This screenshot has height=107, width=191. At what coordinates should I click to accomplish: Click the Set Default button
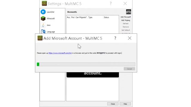pyautogui.click(x=126, y=30)
